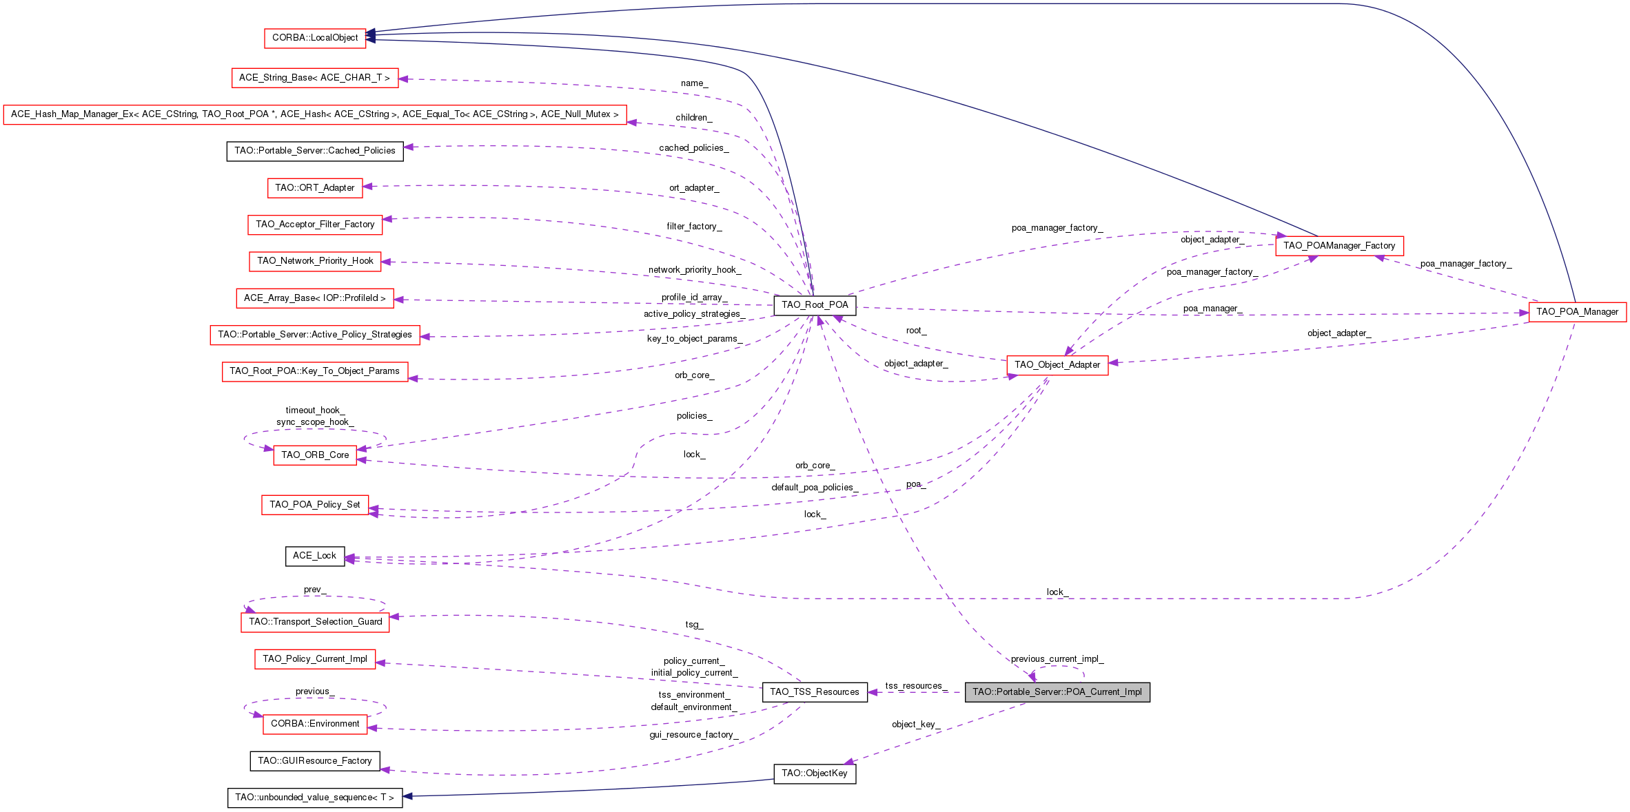Click the CORBA::Environment class node

pyautogui.click(x=314, y=724)
